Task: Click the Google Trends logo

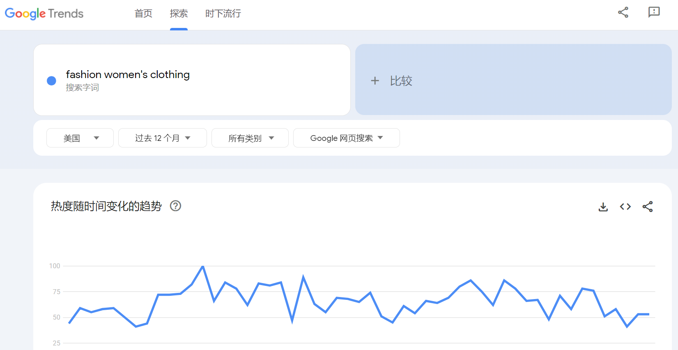Action: pos(44,14)
